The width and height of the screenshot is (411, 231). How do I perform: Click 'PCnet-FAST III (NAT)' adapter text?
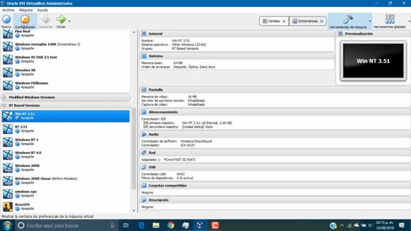180,160
